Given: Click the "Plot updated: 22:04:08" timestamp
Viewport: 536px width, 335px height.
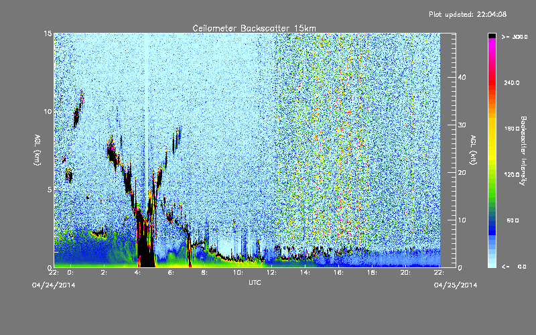Looking at the screenshot, I should point(468,14).
